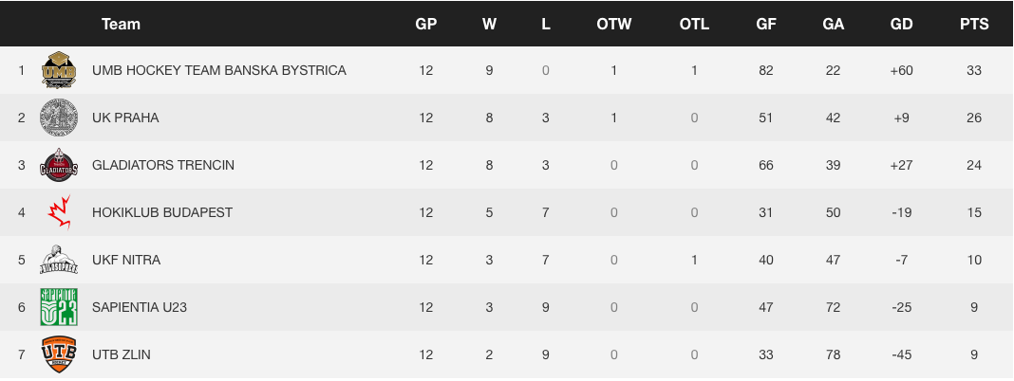Sort table by the GD column header

(901, 25)
